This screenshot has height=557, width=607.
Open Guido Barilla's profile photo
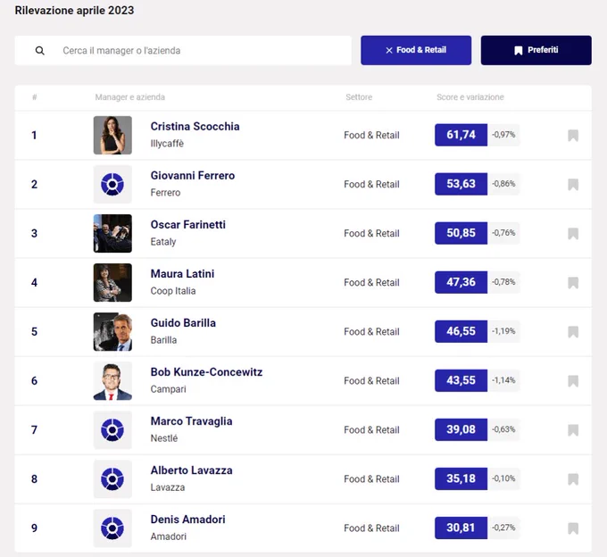(x=112, y=332)
